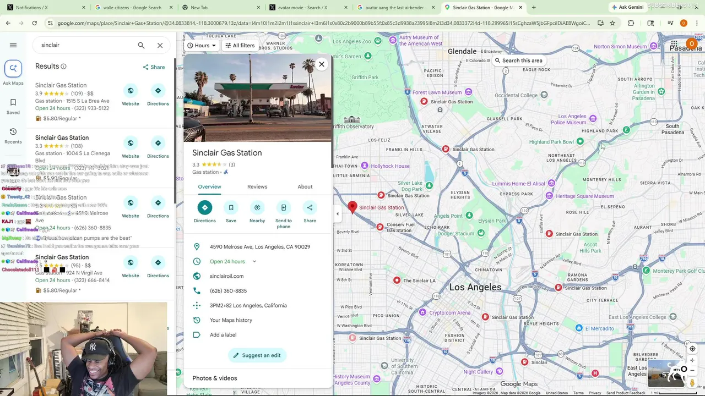Clear the sinclair search query
Screen dimensions: 705x396
pos(160,45)
